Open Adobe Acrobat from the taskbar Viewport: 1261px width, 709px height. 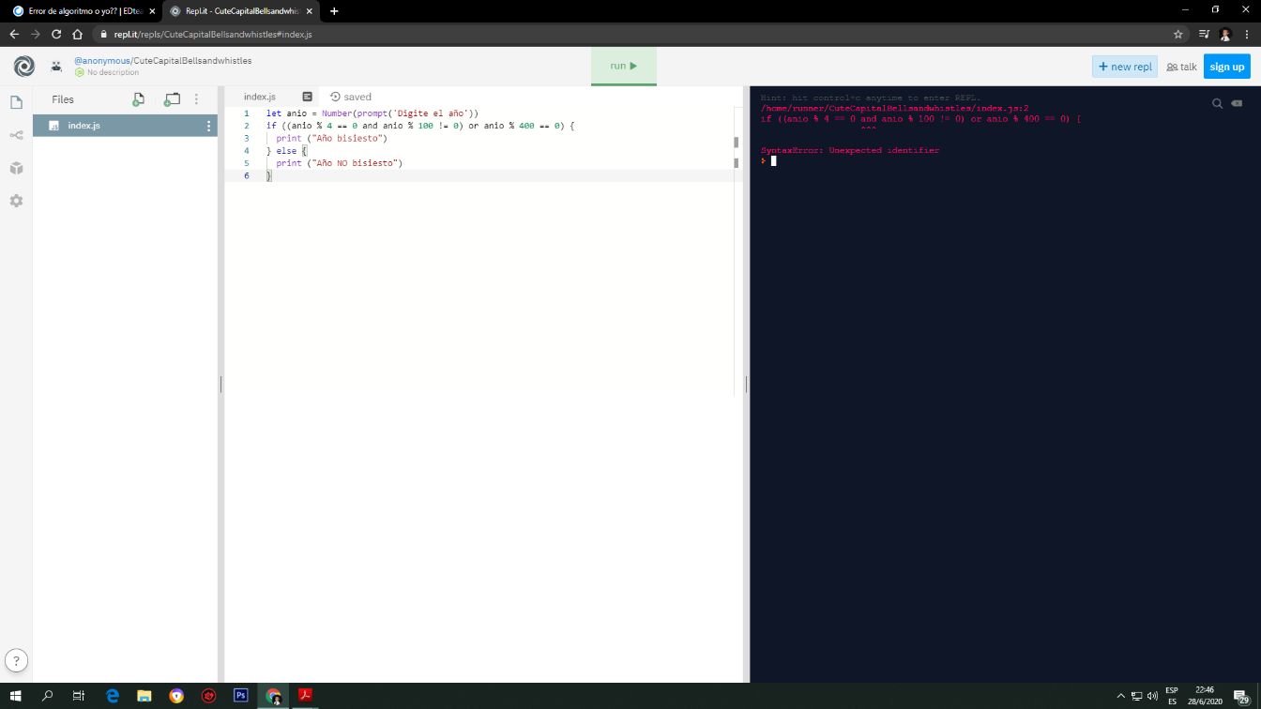pyautogui.click(x=304, y=696)
